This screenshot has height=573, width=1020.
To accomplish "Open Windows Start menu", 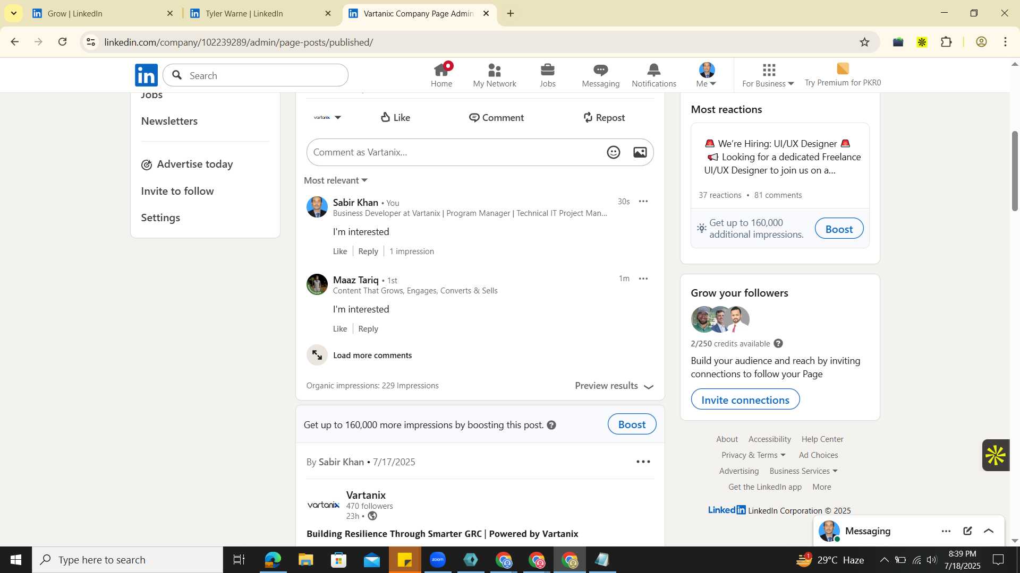I will coord(15,560).
